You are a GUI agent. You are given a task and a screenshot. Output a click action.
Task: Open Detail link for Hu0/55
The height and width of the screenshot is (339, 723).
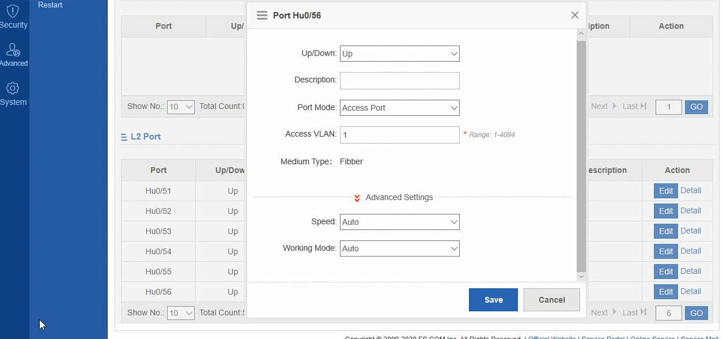pos(690,271)
